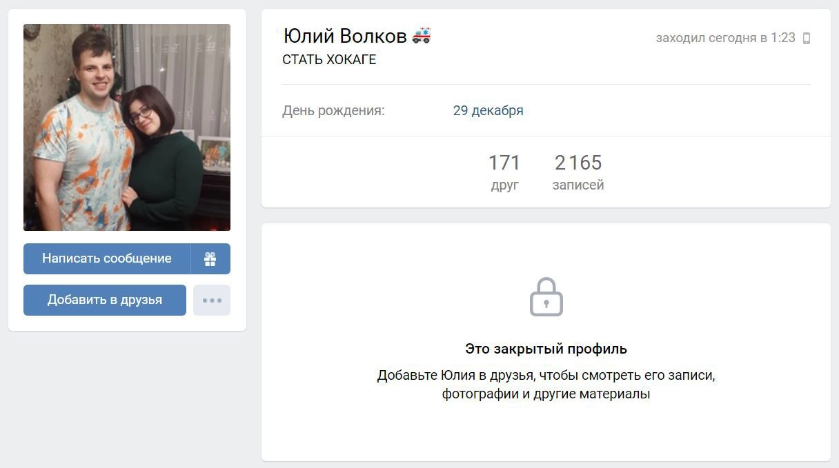
Task: Click the Добавить в друзья button
Action: (x=105, y=300)
